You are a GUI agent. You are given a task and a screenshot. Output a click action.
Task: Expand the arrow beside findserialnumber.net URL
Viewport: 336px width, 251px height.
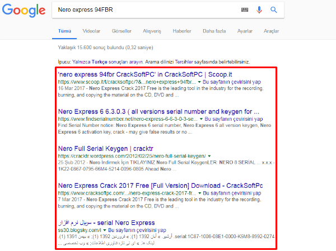(x=201, y=119)
